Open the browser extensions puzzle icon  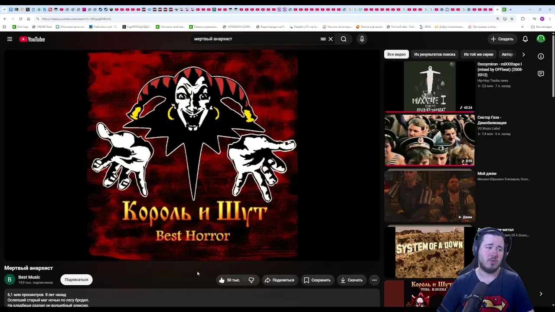point(523,19)
